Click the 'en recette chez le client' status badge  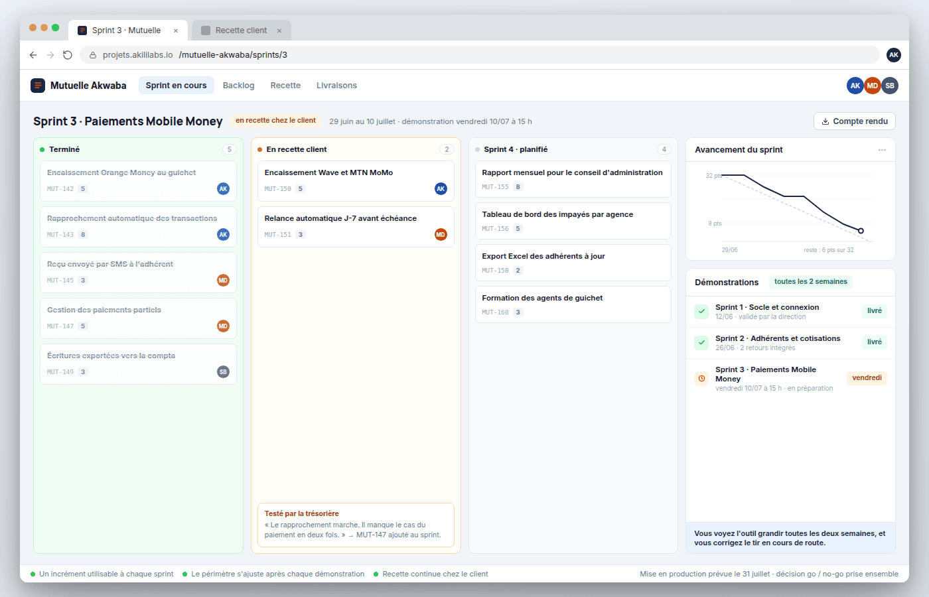[276, 121]
